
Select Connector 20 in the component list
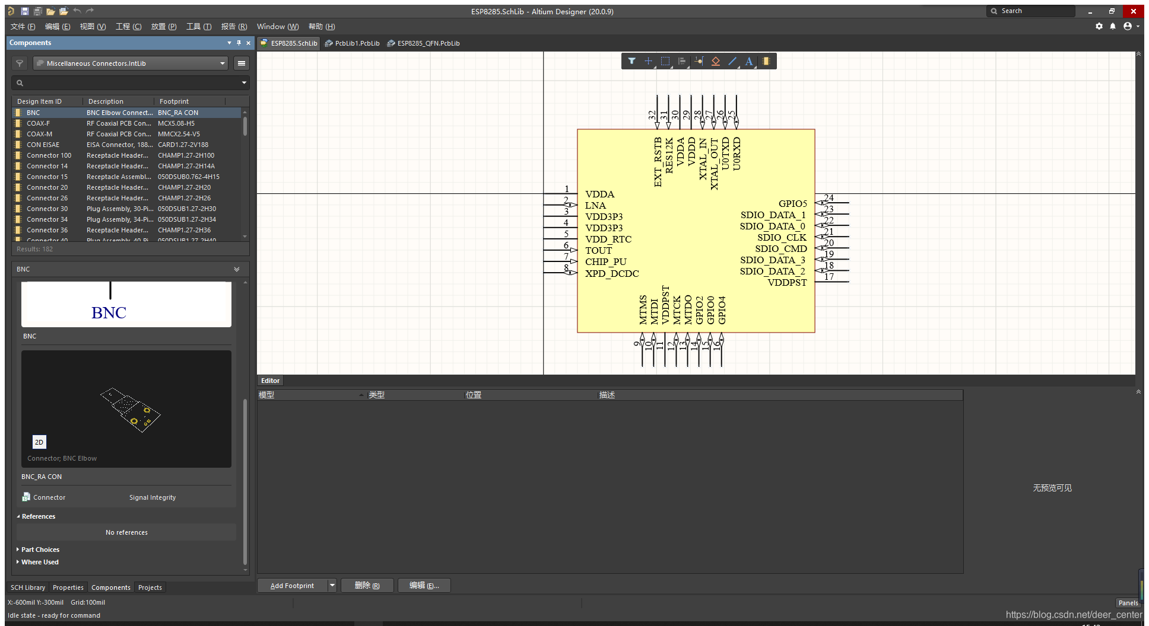click(x=47, y=187)
